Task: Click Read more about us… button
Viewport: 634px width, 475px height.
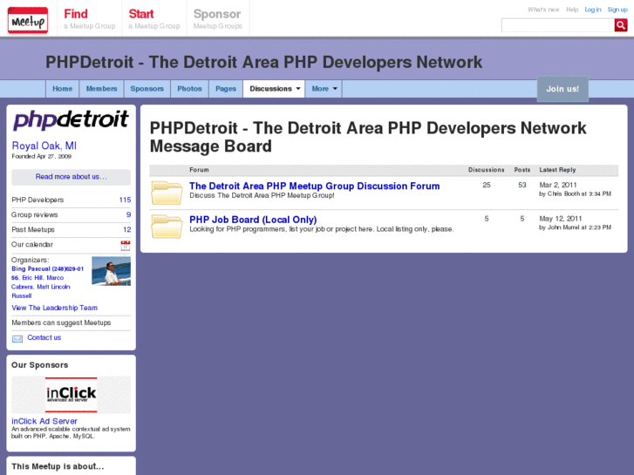Action: tap(71, 177)
